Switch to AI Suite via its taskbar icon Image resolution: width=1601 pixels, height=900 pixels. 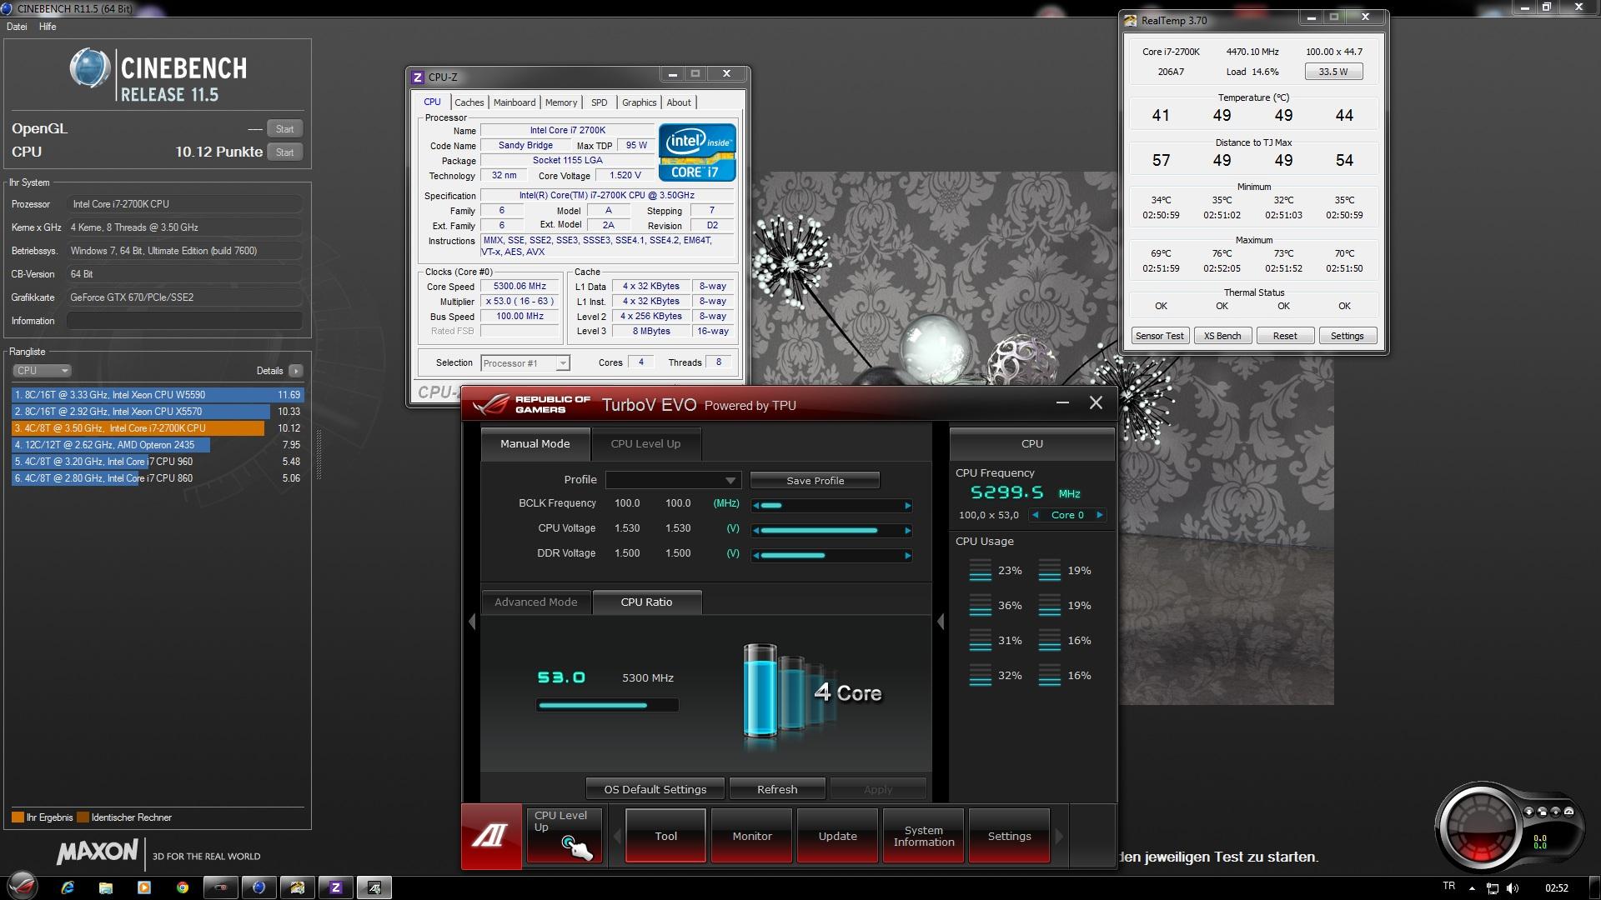coord(374,887)
